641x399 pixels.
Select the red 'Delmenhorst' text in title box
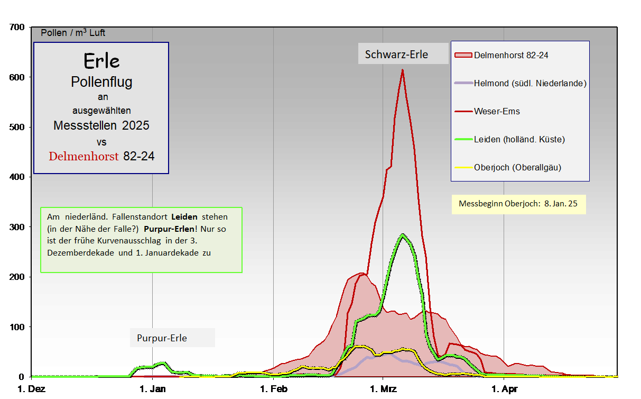tap(83, 156)
